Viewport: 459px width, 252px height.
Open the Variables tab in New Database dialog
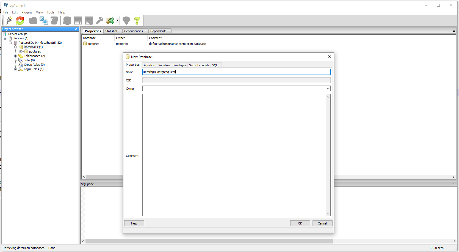[x=164, y=65]
